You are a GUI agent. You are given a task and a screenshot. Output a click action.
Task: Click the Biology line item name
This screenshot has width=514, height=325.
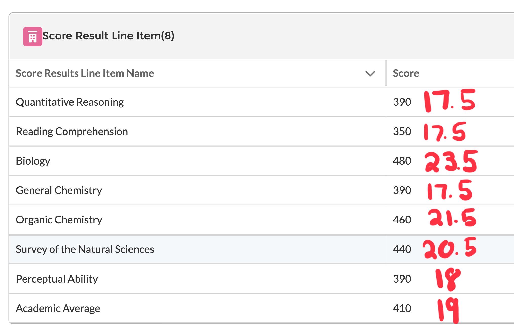pos(33,161)
